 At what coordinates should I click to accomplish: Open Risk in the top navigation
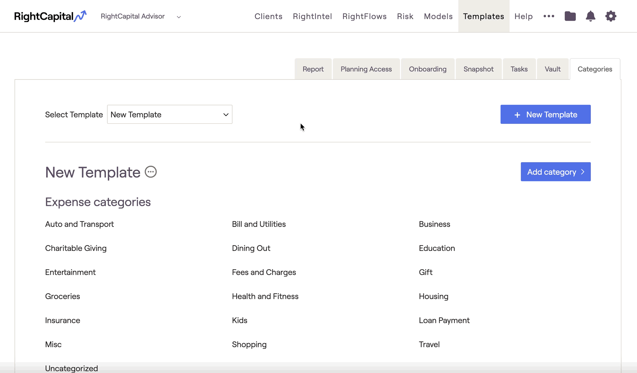[405, 16]
